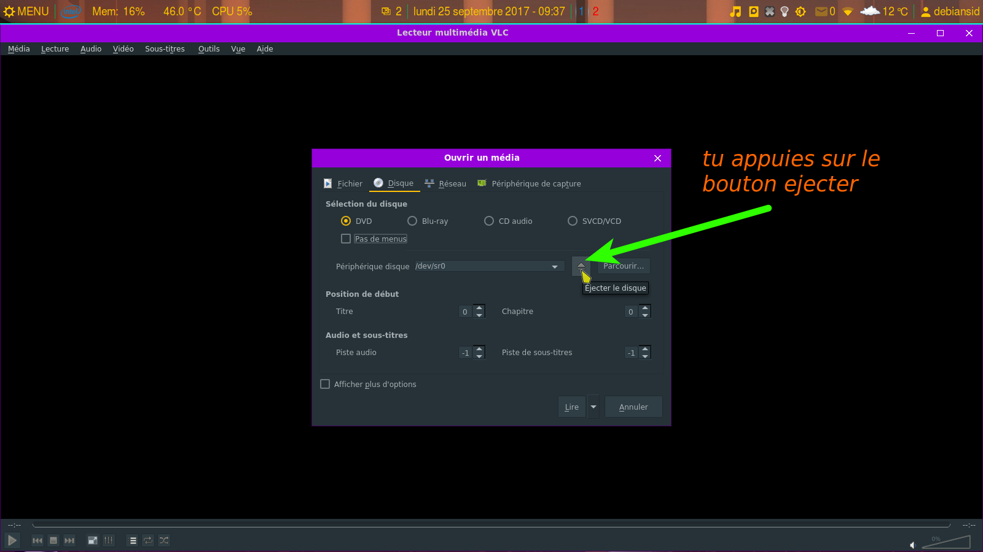Open the mail notification indicator
983x552 pixels.
[x=824, y=12]
